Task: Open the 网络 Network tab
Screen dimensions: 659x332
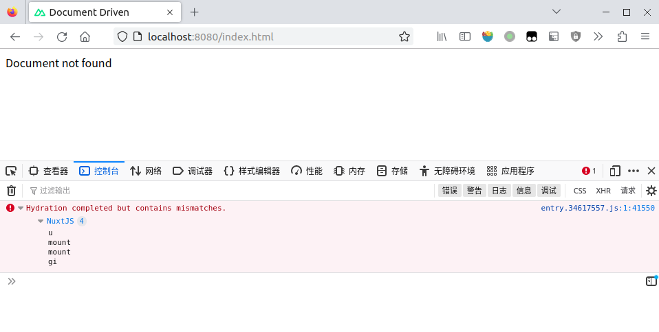Action: click(x=146, y=171)
